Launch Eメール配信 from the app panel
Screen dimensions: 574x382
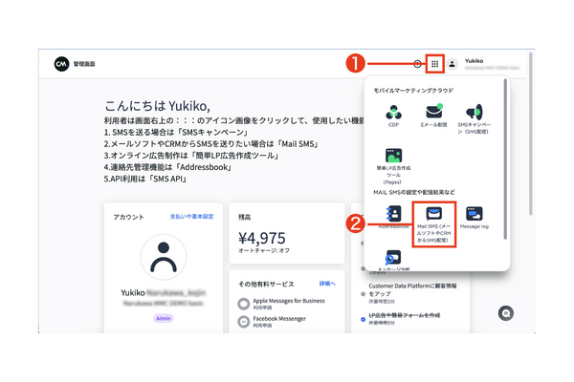click(x=431, y=113)
